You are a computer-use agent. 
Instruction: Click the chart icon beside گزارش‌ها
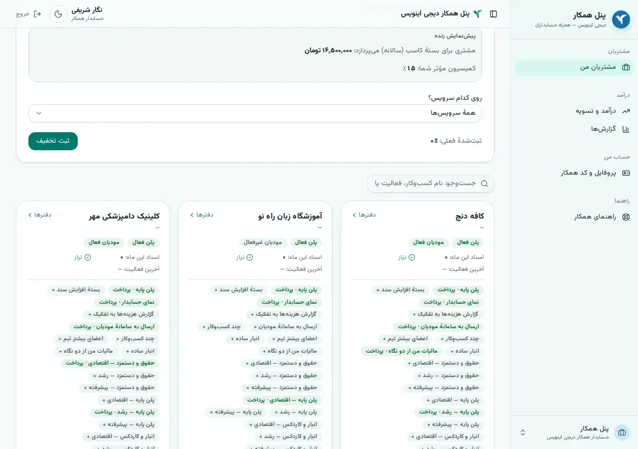point(626,129)
